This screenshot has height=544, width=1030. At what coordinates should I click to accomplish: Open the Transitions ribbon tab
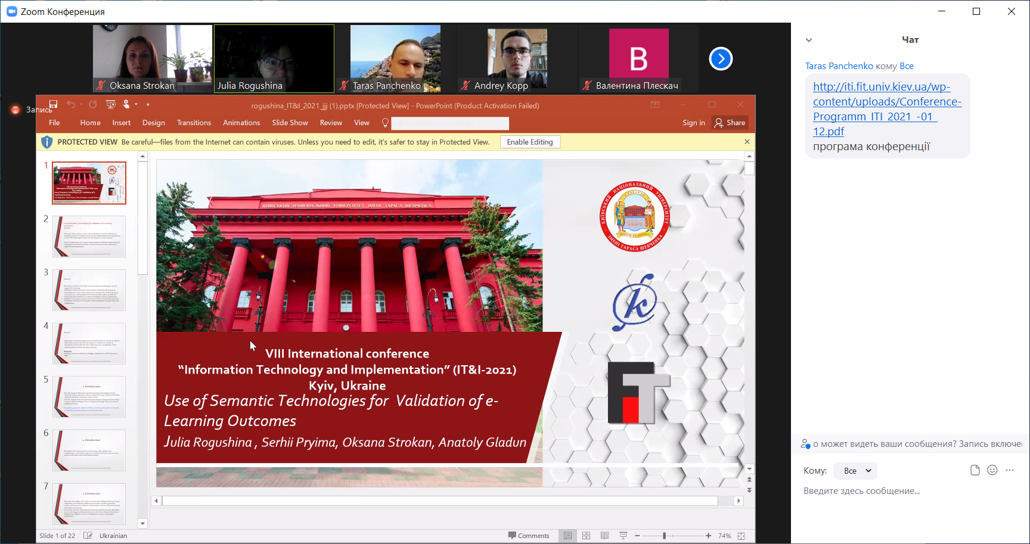[194, 123]
